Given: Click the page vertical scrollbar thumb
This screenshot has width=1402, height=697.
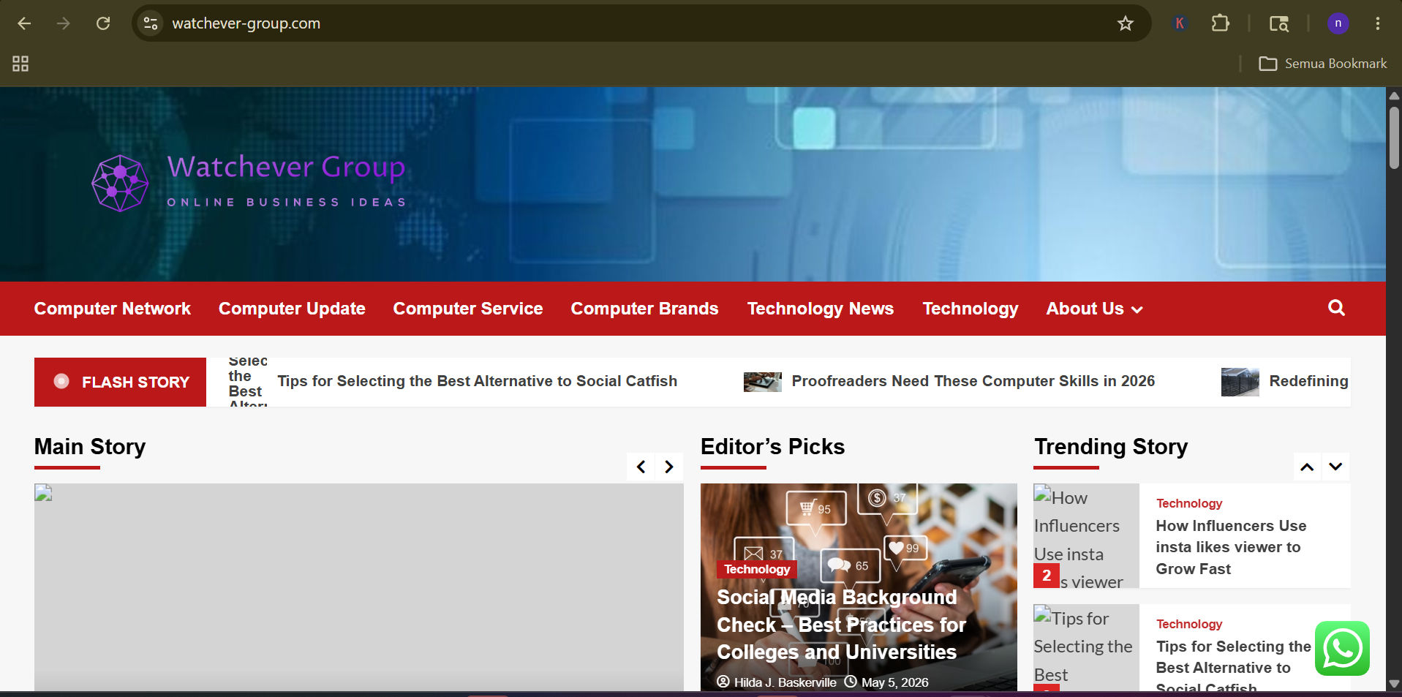Looking at the screenshot, I should [1394, 137].
